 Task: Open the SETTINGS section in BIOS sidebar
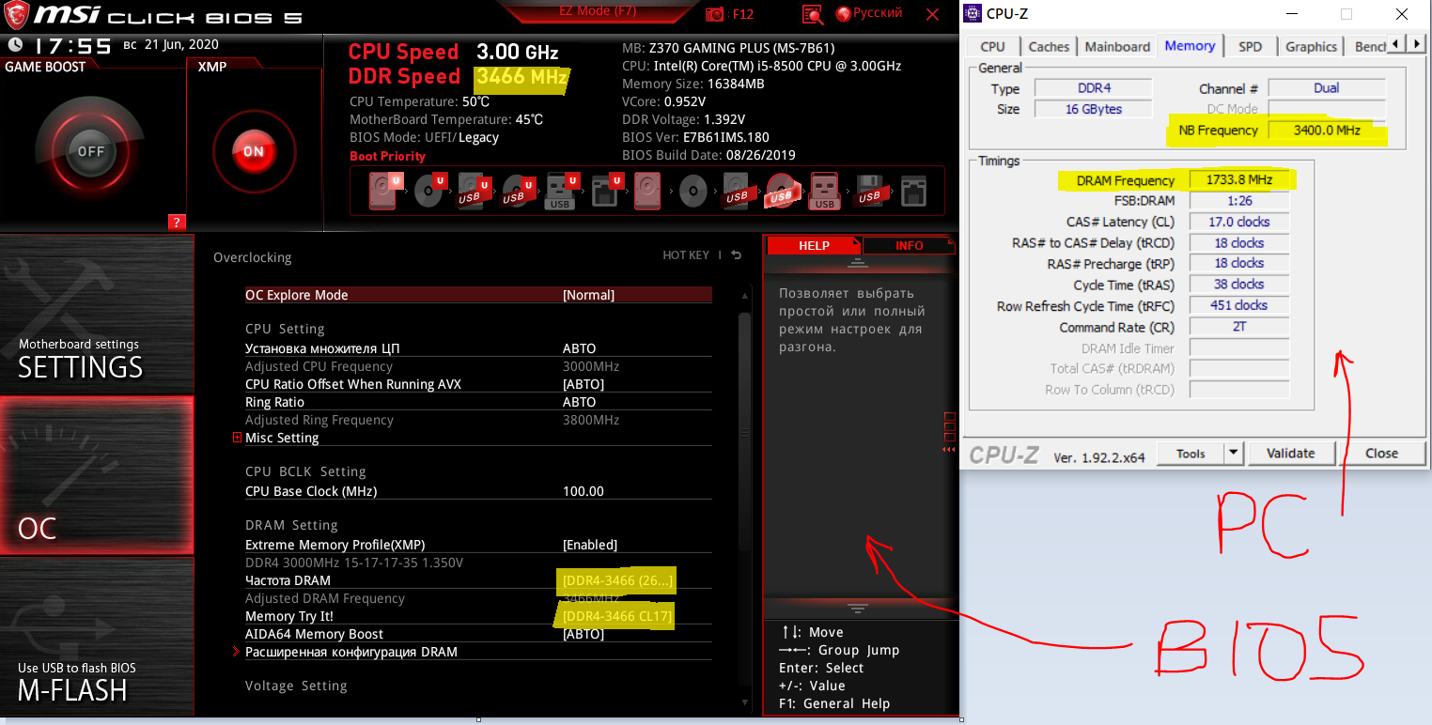tap(97, 314)
